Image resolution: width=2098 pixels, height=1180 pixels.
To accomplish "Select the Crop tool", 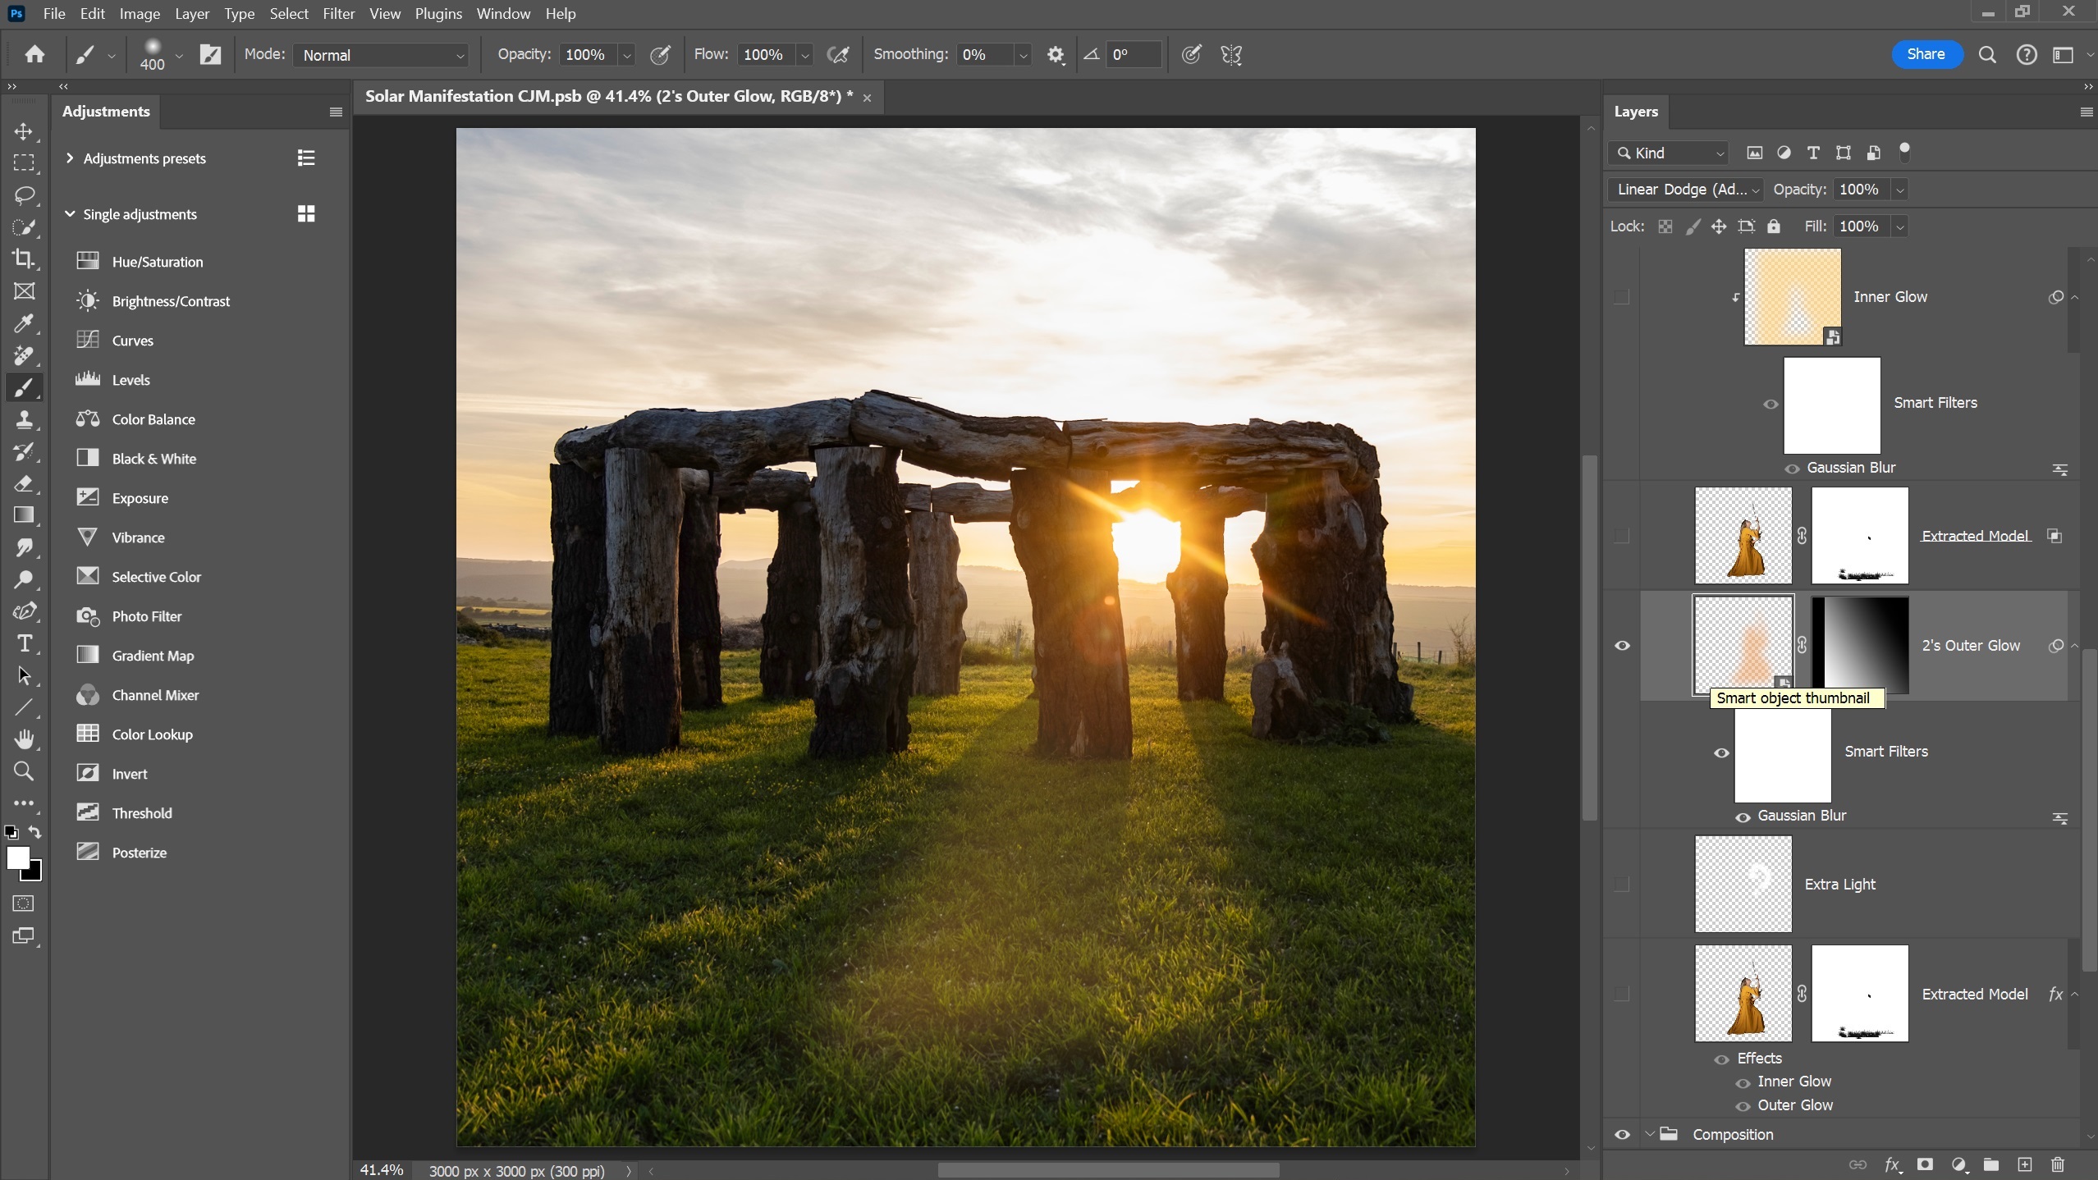I will (x=24, y=259).
